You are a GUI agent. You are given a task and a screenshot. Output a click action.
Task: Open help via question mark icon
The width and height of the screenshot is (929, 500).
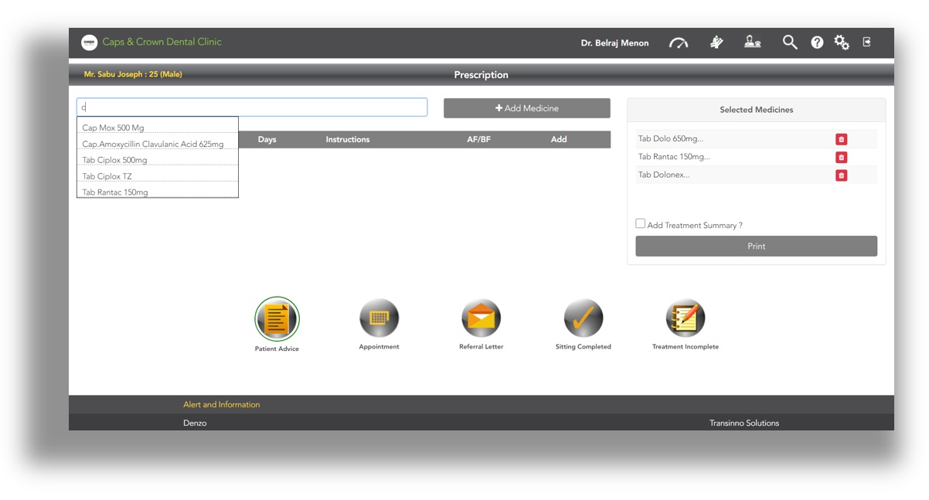tap(817, 43)
